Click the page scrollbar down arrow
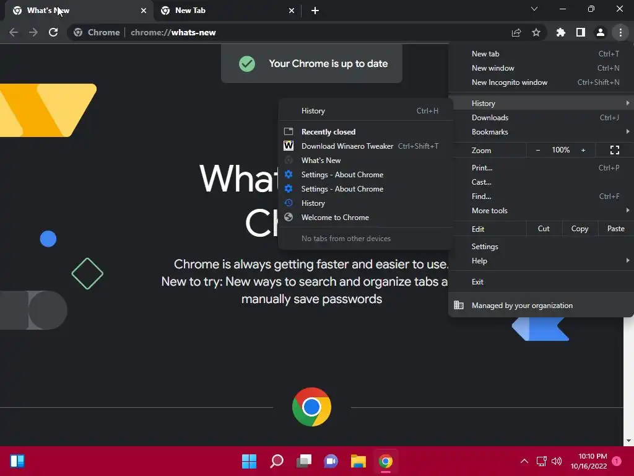Screen dimensions: 634x476 (x=628, y=441)
